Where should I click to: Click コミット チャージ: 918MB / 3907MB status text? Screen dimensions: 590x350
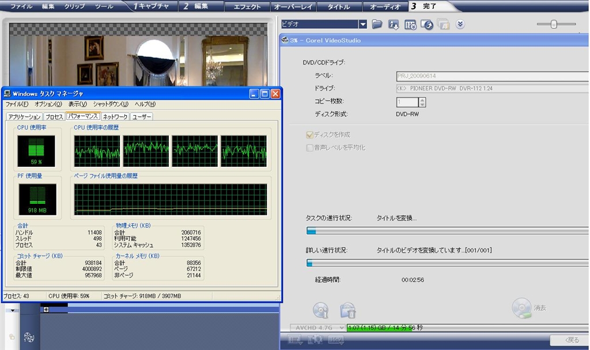click(x=142, y=296)
